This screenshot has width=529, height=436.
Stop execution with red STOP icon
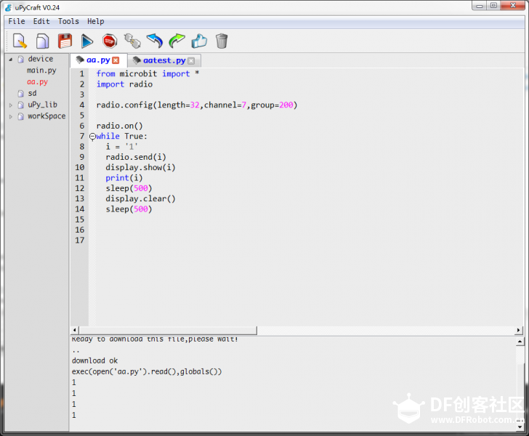click(110, 41)
